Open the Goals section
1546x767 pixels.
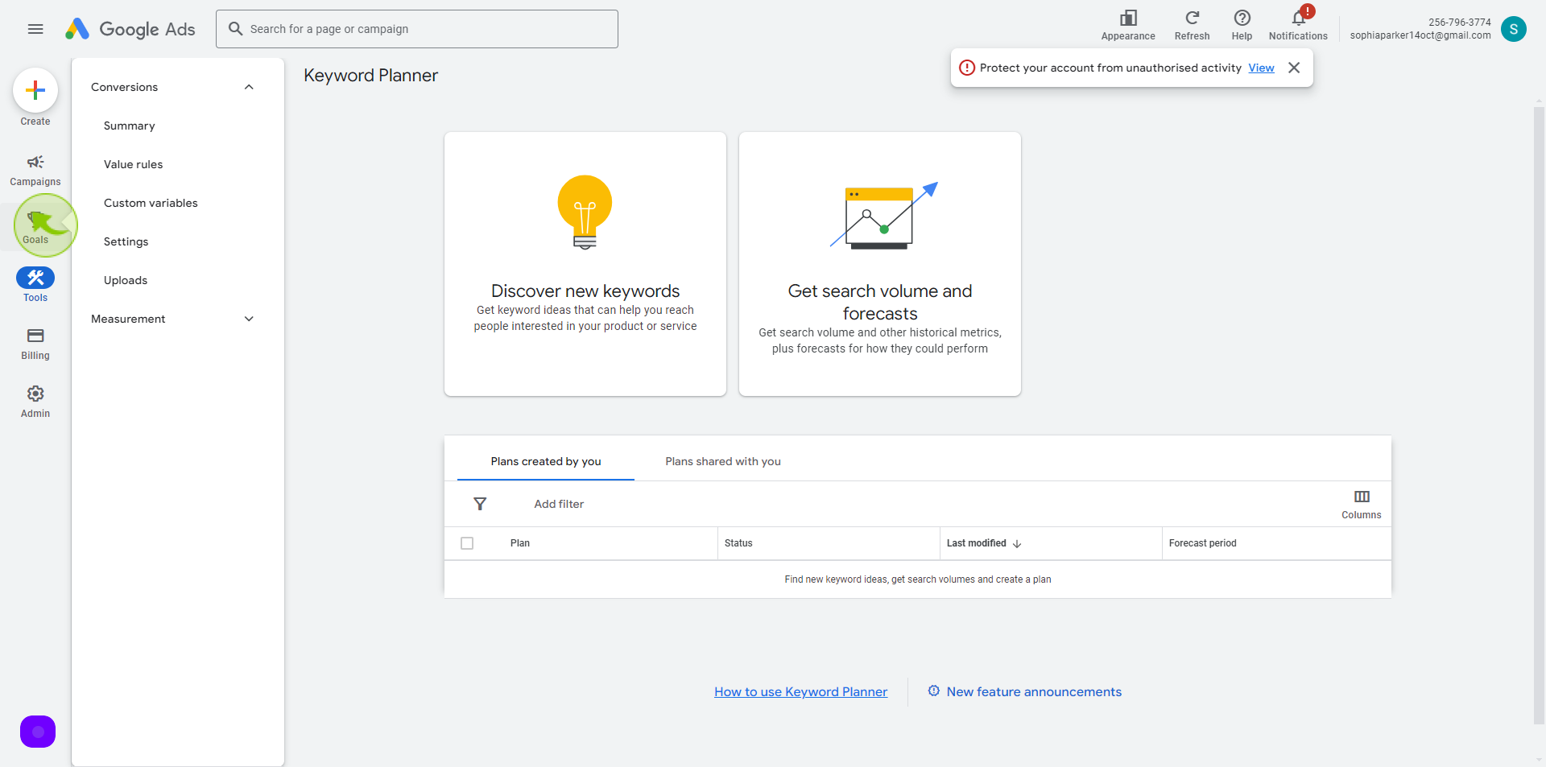pos(35,228)
